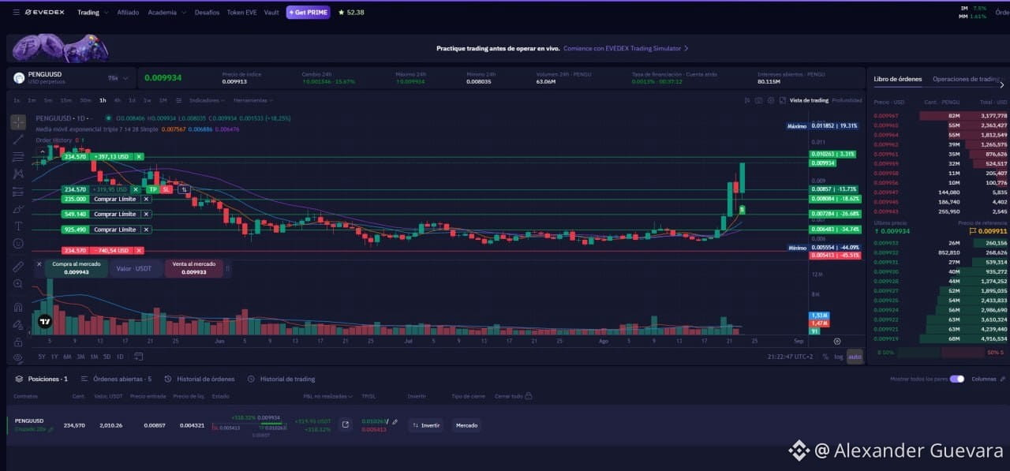This screenshot has height=471, width=1010.
Task: Toggle the magnet snap mode
Action: click(18, 307)
